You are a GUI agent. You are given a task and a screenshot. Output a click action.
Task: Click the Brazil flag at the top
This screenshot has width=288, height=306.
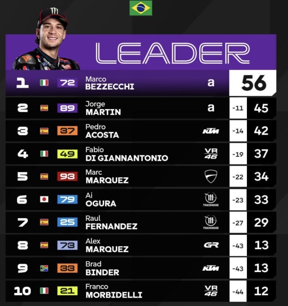pos(141,8)
